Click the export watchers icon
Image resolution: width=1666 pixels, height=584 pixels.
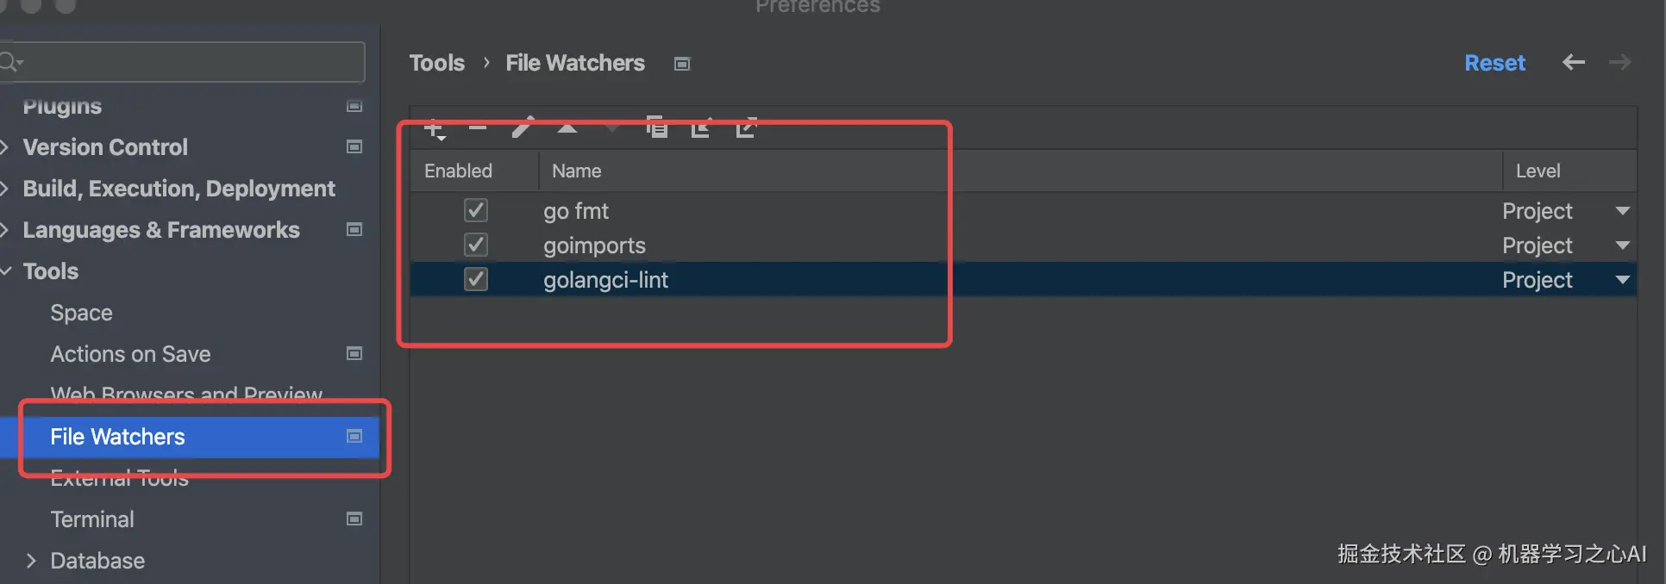746,127
